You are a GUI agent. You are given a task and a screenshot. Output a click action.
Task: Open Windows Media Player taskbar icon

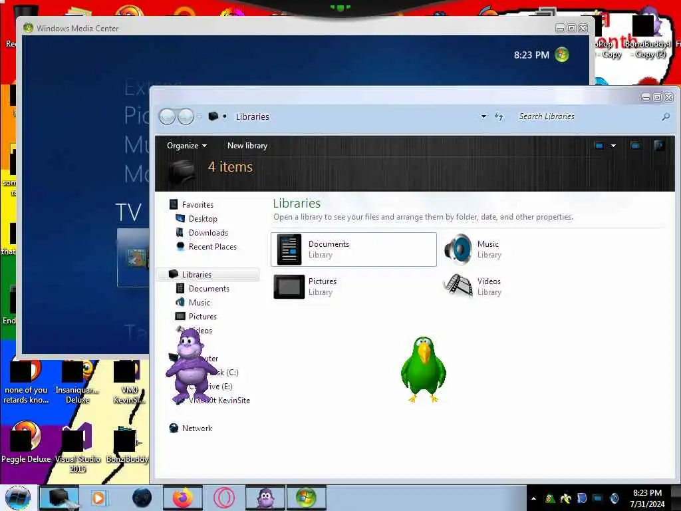[98, 498]
